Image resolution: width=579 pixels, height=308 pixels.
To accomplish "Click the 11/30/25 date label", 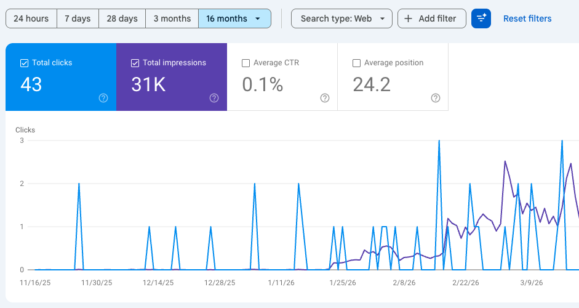I will pos(97,283).
